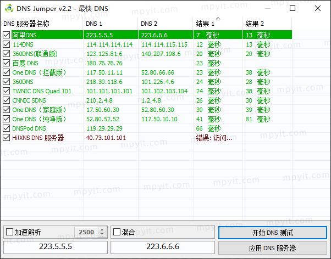Image resolution: width=331 pixels, height=259 pixels.
Task: Enable the 加速解析 checkbox
Action: coord(9,232)
